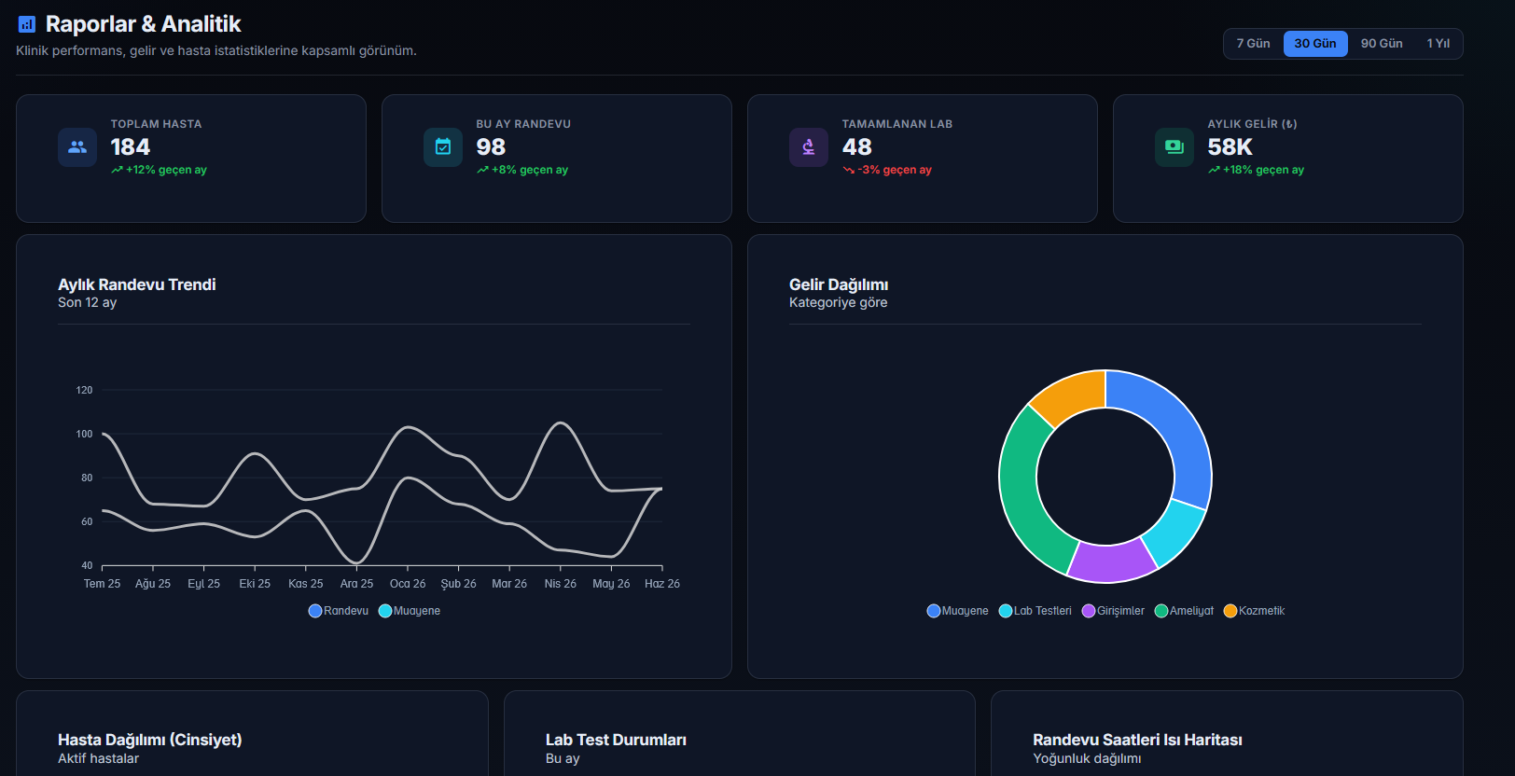Click the Aylık Gelir money icon
Screen dimensions: 1515x776
tap(1174, 147)
